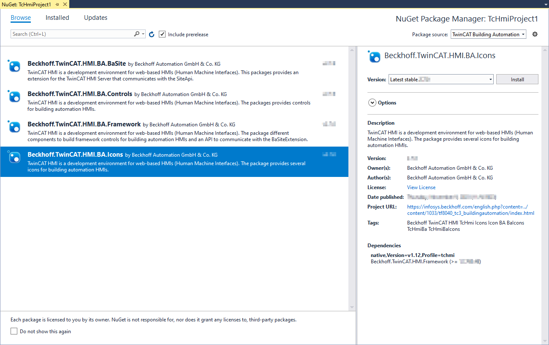Open the Version dropdown

tap(441, 79)
